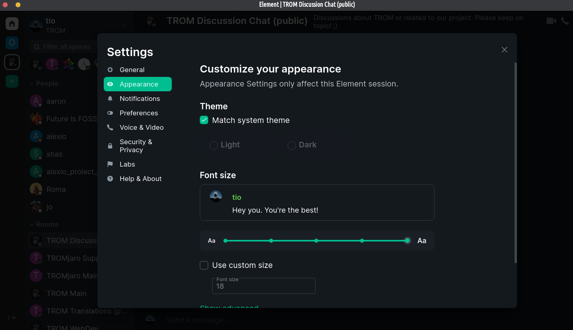Select the TROM Discuss room in the list
The height and width of the screenshot is (330, 573).
click(63, 240)
